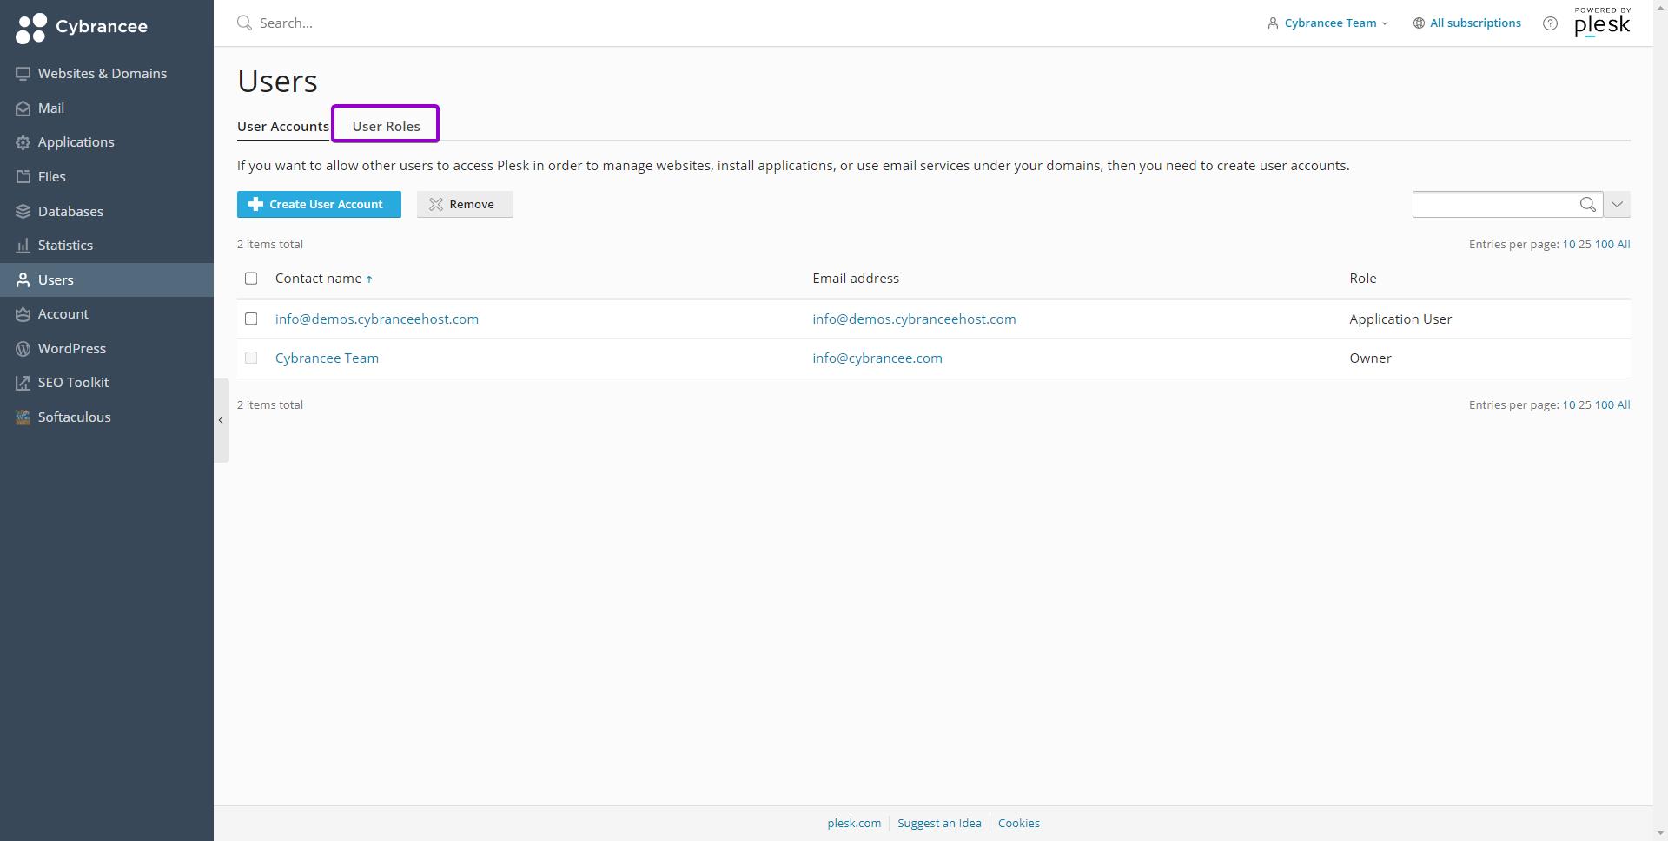
Task: Click the Application User role cell
Action: click(x=1400, y=319)
